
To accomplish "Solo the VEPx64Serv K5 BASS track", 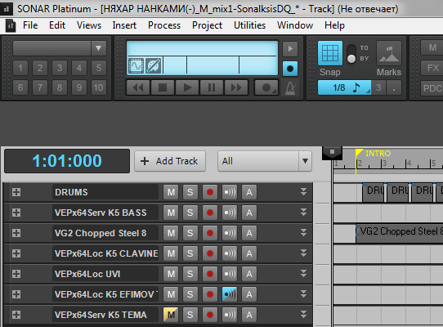I will [190, 213].
